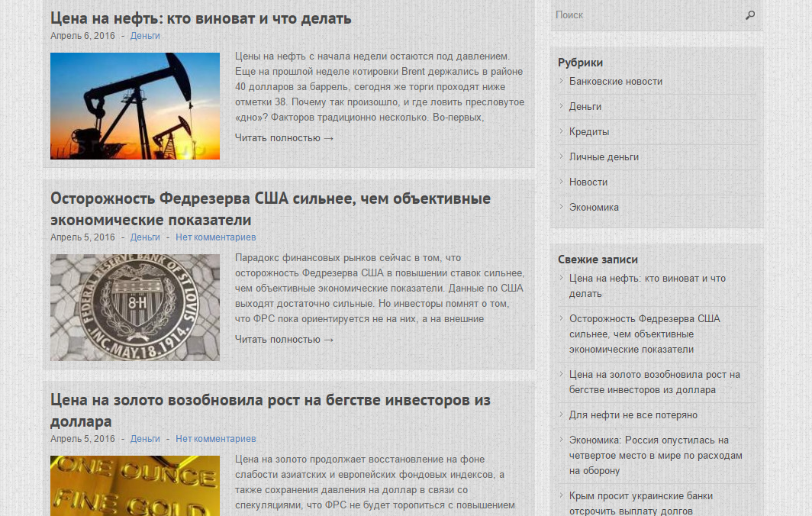Open 'Нет комментариев' on the gold article
812x516 pixels.
tap(215, 439)
